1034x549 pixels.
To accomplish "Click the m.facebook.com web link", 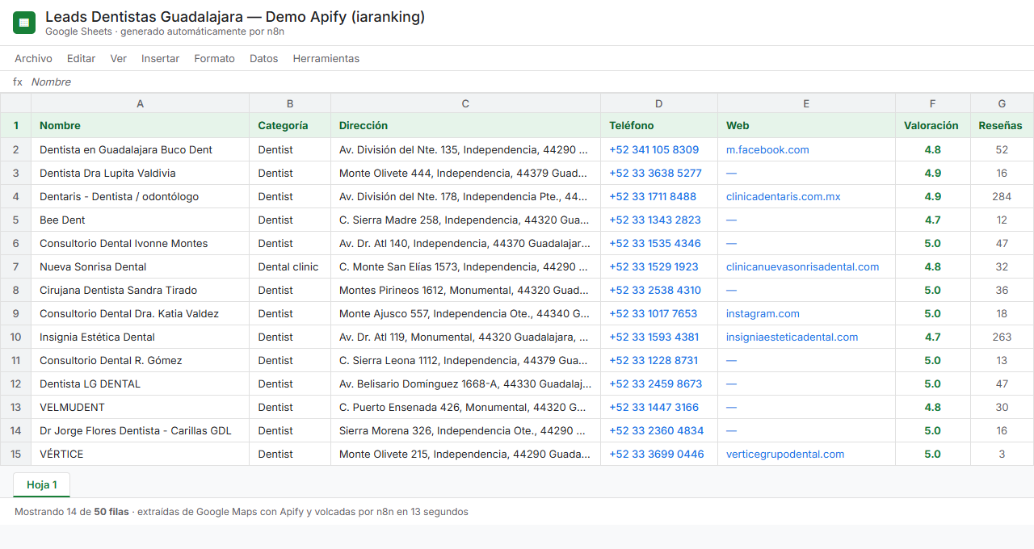I will pos(767,149).
